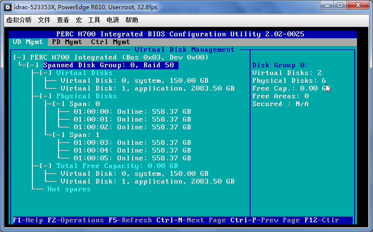
Task: Collapse the Total Free Capacity node
Action: click(45, 166)
